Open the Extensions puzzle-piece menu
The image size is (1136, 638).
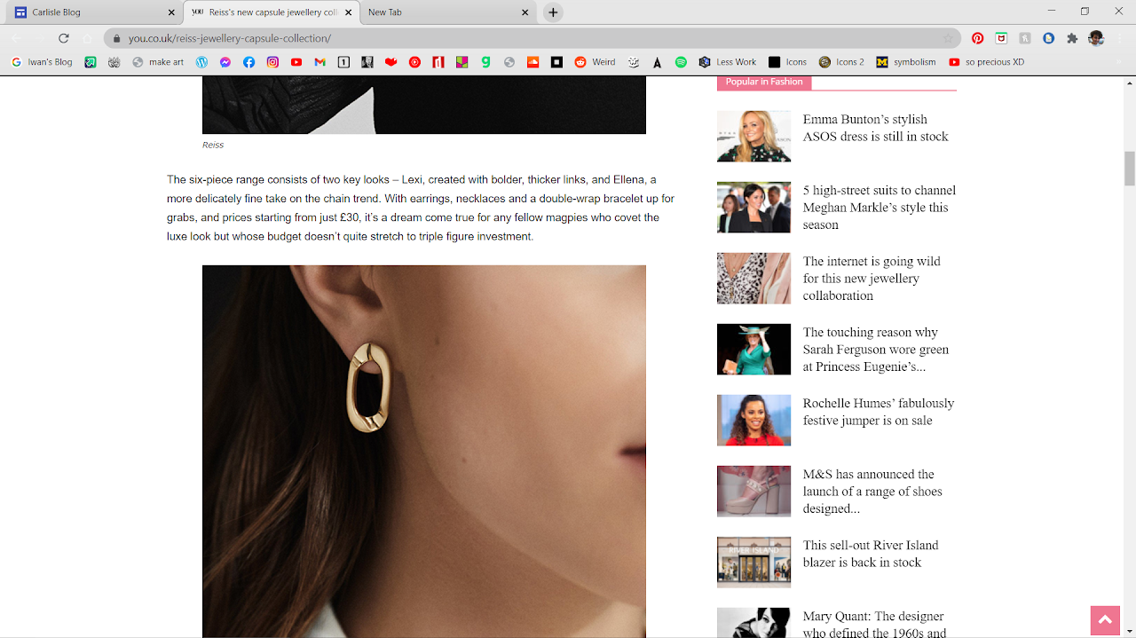(x=1072, y=38)
